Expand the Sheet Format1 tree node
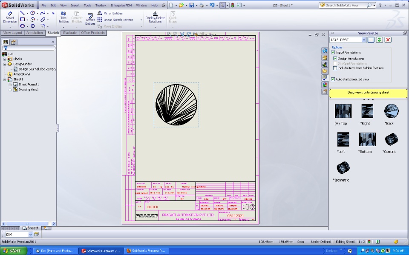The image size is (409, 255). pos(10,85)
